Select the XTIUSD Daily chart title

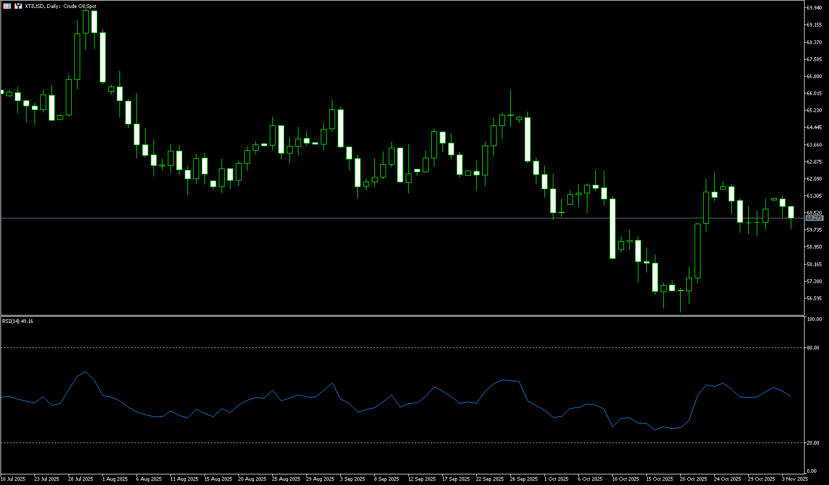tap(61, 6)
